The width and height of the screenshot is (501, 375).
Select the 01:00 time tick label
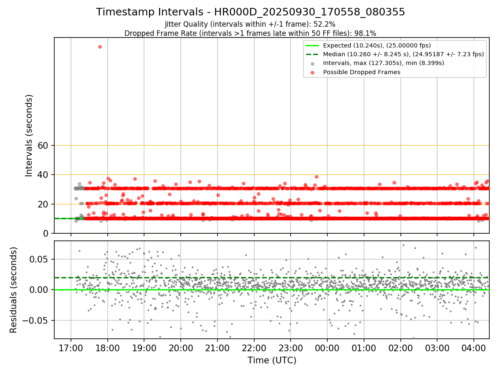click(364, 347)
